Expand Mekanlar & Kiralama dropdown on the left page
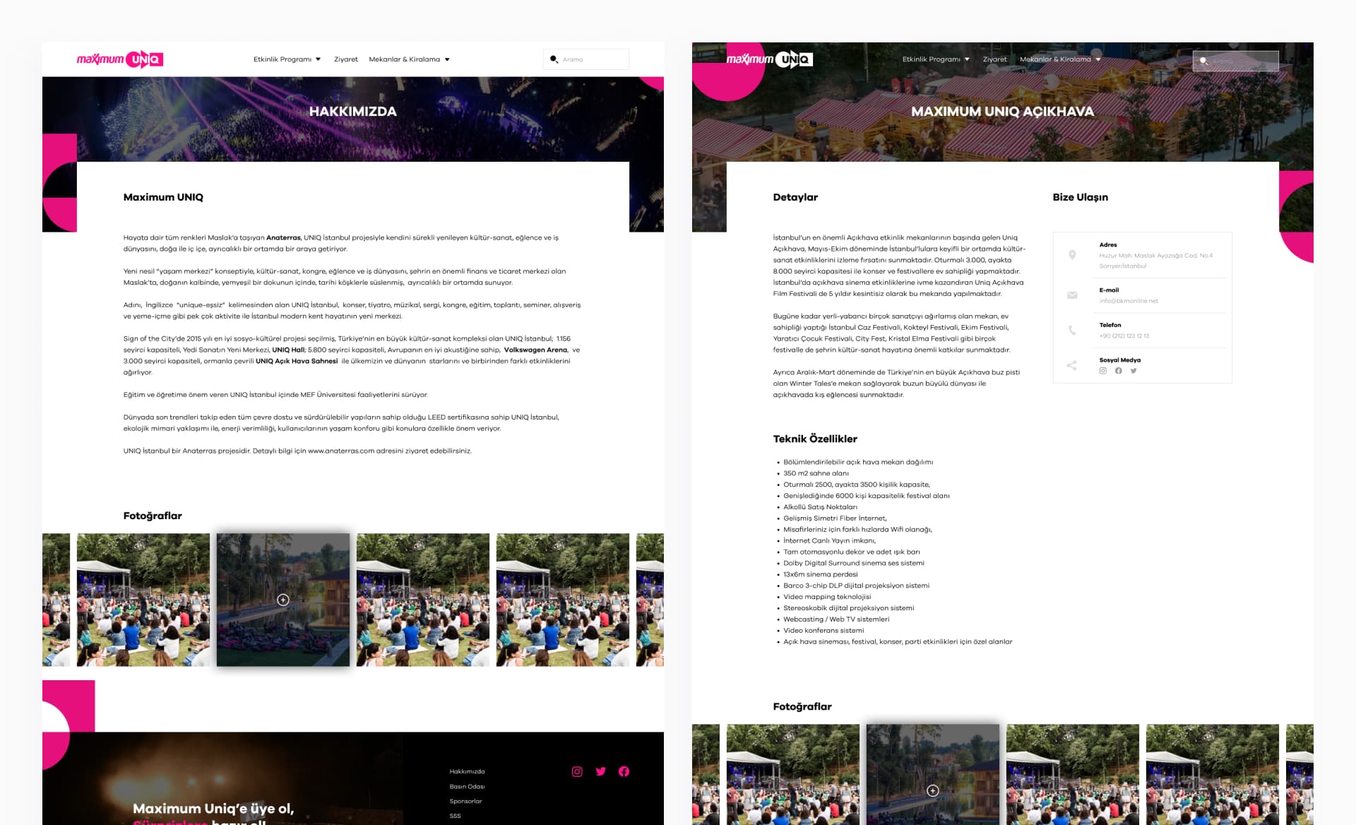1356x825 pixels. pyautogui.click(x=409, y=59)
